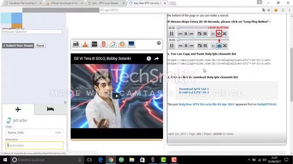
Task: Click the Anti-spam Question field
Action: point(32,32)
